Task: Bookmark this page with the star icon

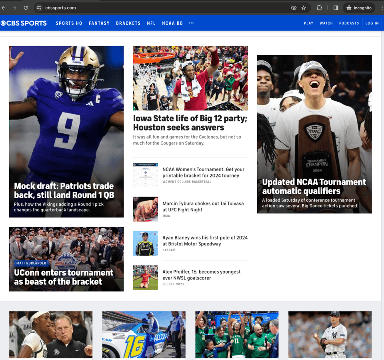Action: pos(304,7)
